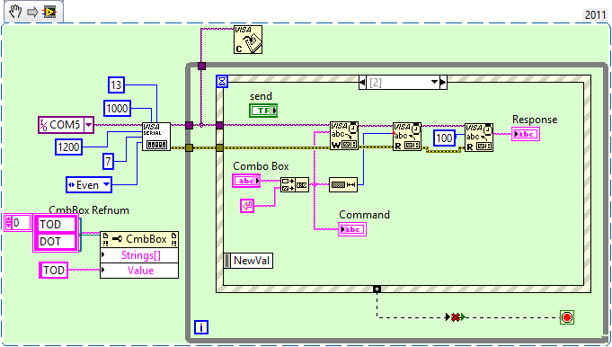Select the clear errors node on dashed wire
This screenshot has width=612, height=347.
click(455, 317)
